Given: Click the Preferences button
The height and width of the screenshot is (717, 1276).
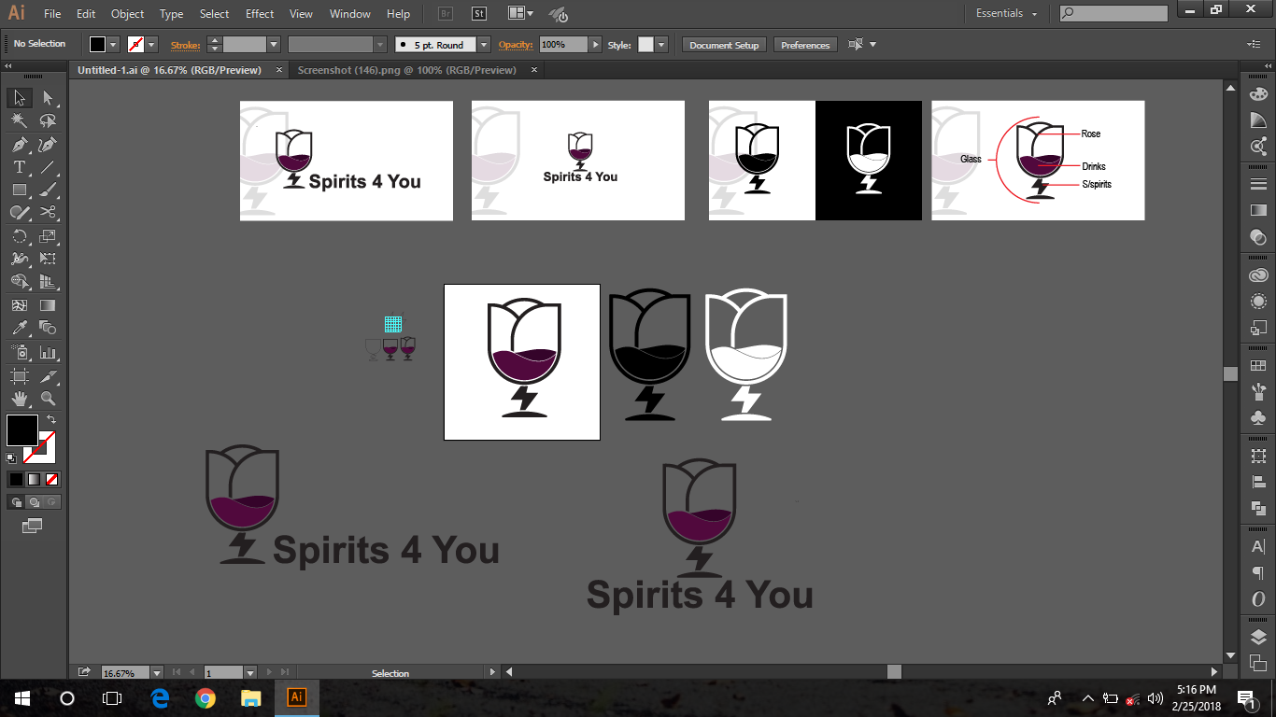Looking at the screenshot, I should point(804,45).
